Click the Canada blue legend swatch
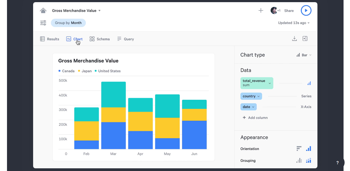Viewport: 350px width, 171px height. (59, 71)
